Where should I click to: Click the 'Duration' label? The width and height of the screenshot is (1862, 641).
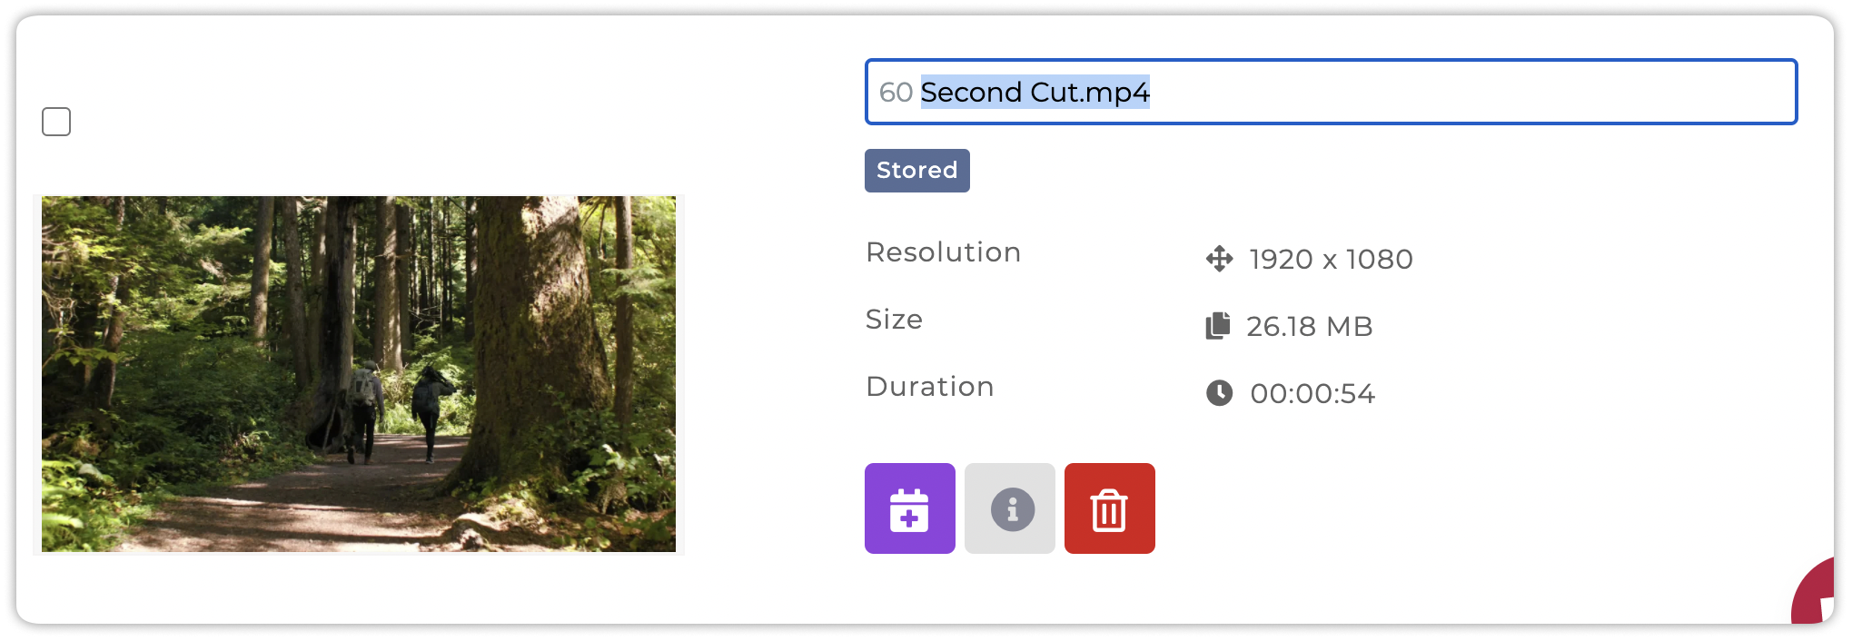click(930, 387)
